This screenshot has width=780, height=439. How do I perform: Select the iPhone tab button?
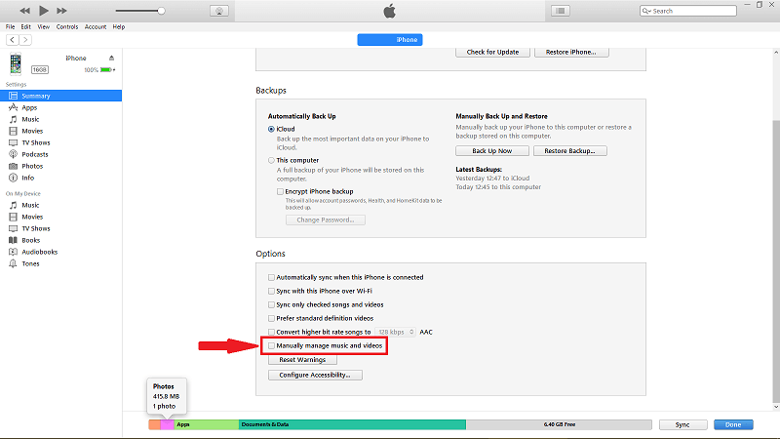pos(390,40)
